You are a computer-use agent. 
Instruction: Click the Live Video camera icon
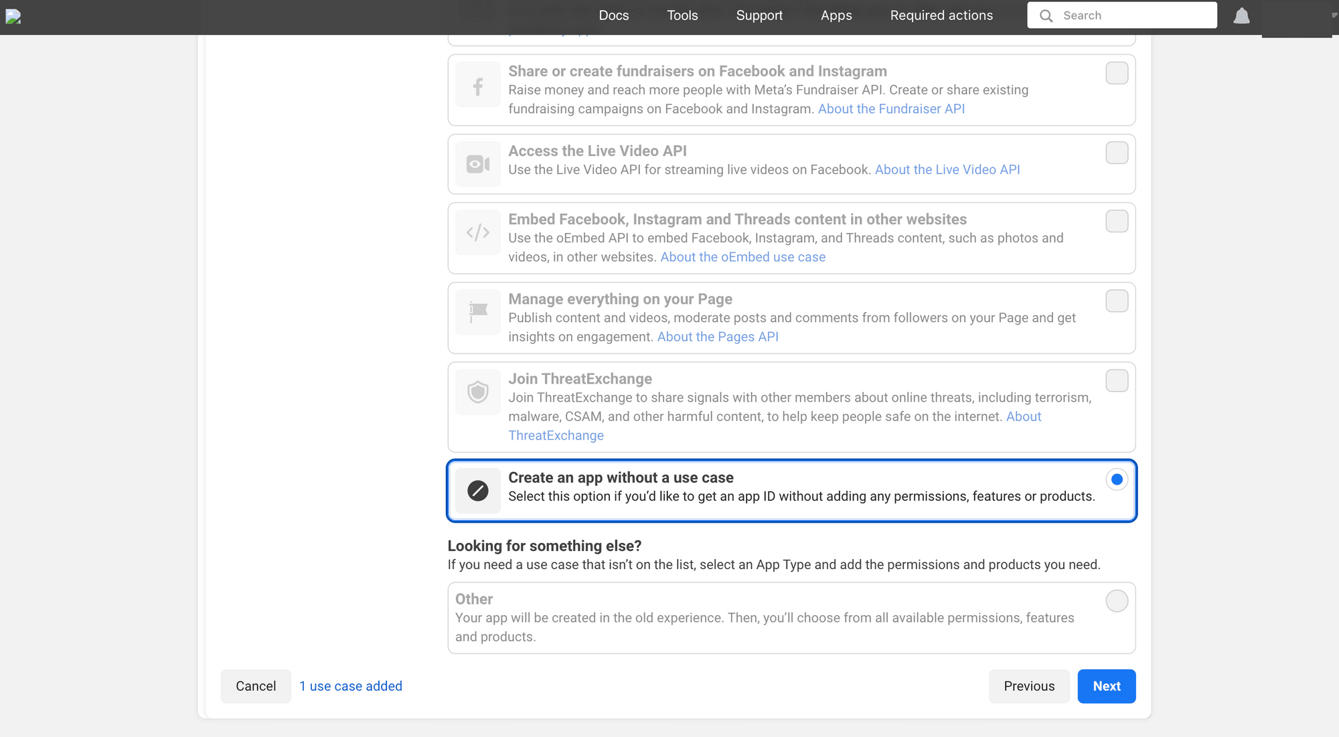click(x=477, y=164)
